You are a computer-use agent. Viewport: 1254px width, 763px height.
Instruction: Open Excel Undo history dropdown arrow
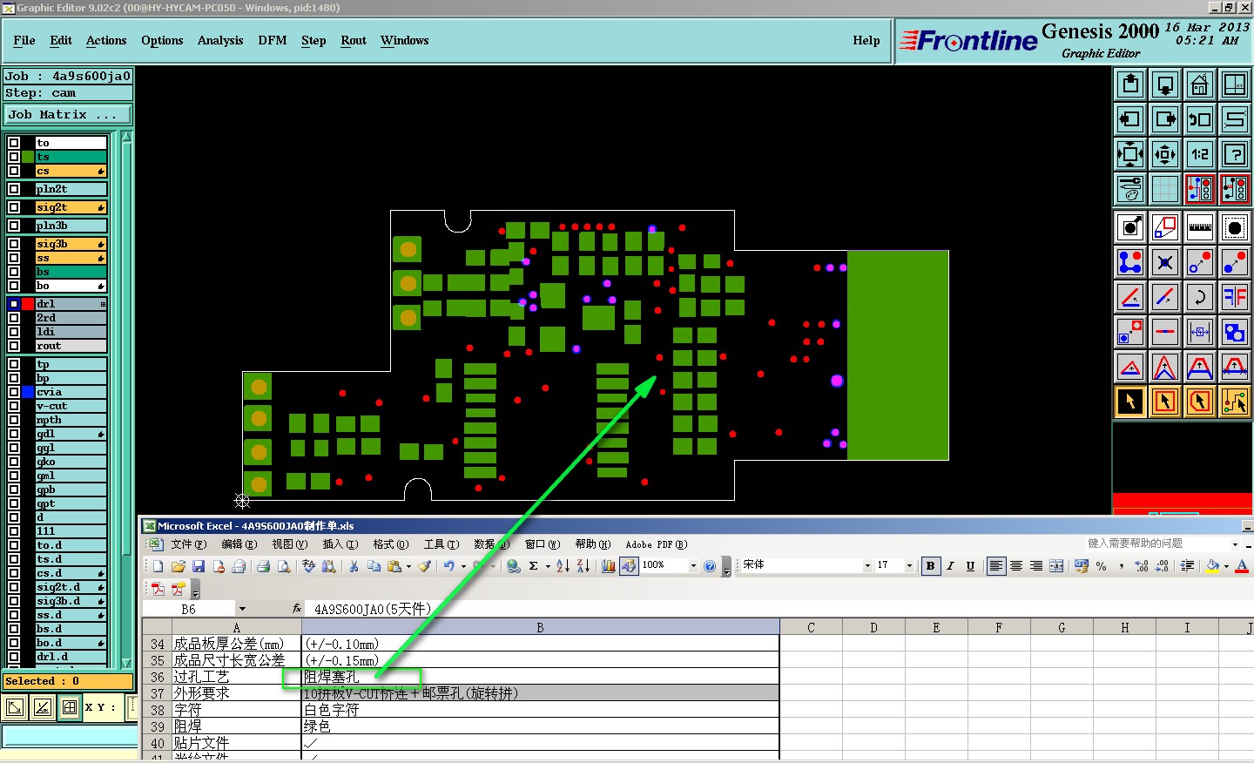pos(463,566)
